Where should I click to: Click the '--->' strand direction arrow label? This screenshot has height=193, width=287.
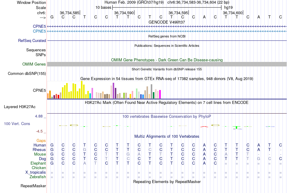pyautogui.click(x=43, y=18)
